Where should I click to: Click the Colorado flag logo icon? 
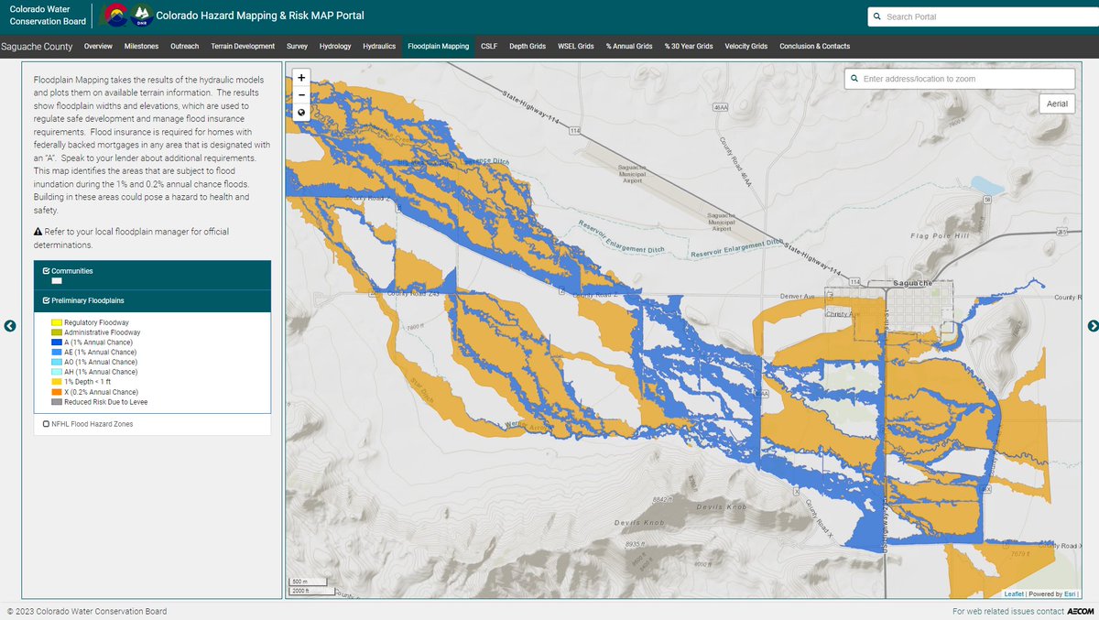point(114,16)
